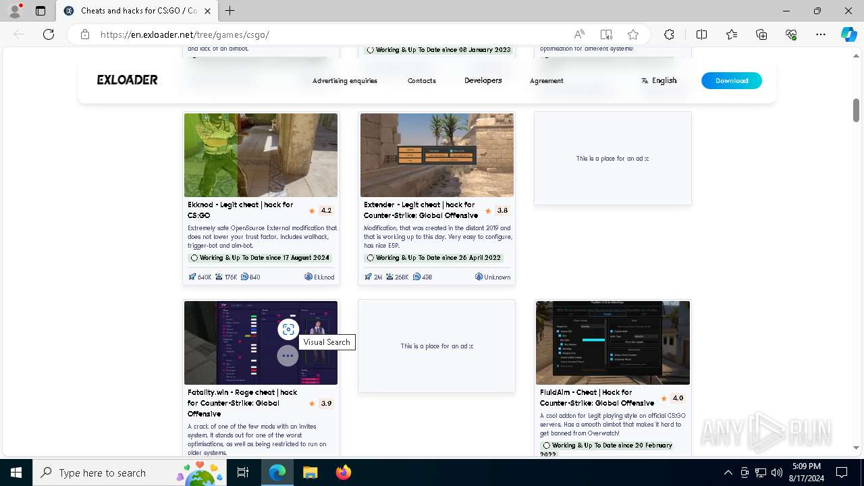Click the 3.9 star rating on Fatality.win
The image size is (864, 486).
coord(321,404)
